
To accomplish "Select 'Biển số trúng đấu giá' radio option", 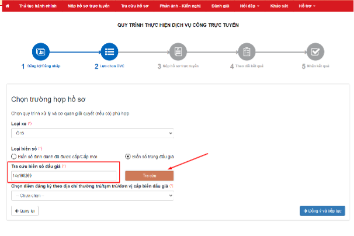I will click(128, 157).
